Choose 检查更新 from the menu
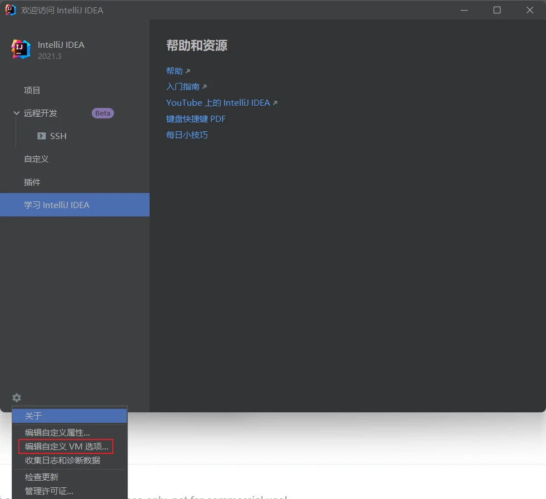Viewport: 546px width, 499px height. point(70,477)
